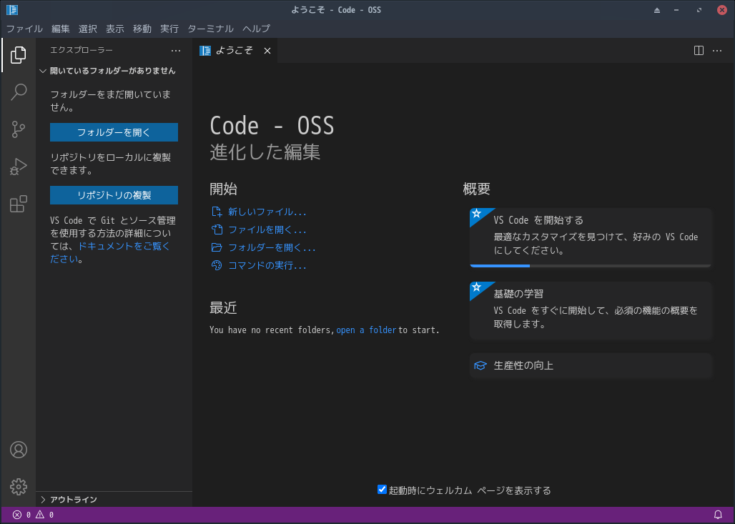
Task: Open the Source Control view icon
Action: (19, 129)
